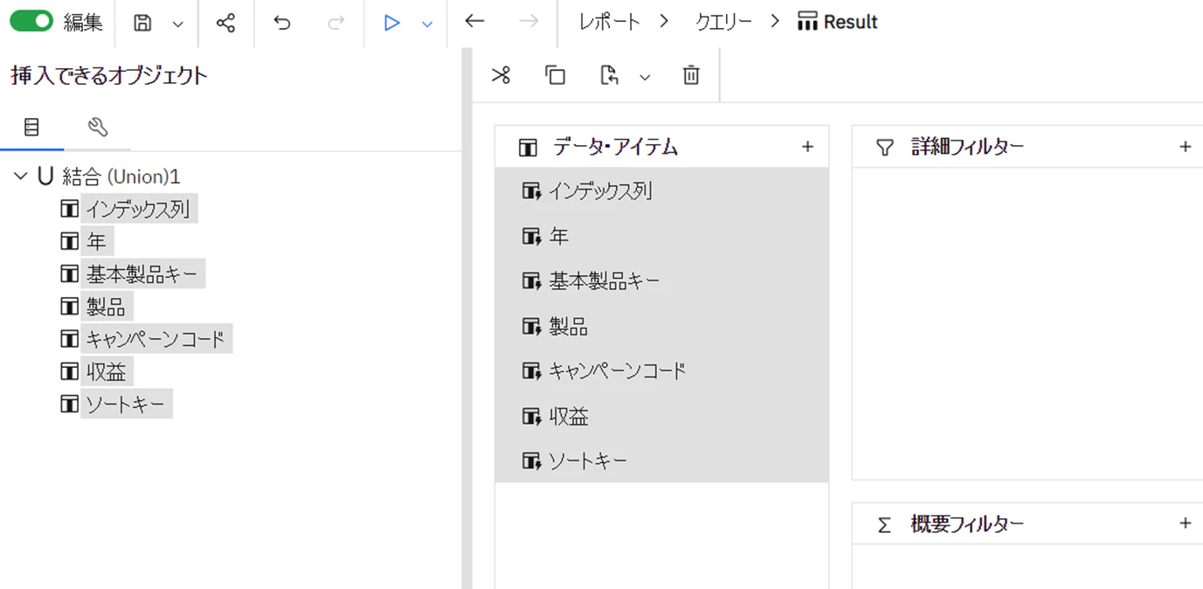Open the save options dropdown arrow
Image resolution: width=1203 pixels, height=589 pixels.
click(178, 24)
